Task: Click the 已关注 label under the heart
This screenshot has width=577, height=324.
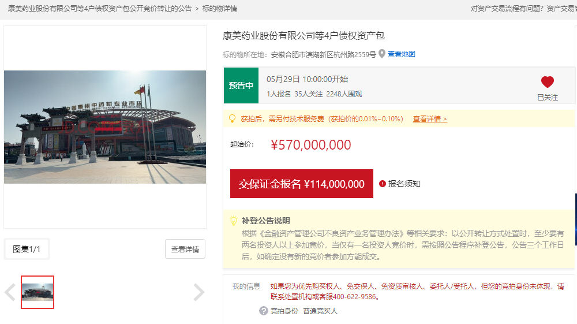Action: tap(548, 97)
